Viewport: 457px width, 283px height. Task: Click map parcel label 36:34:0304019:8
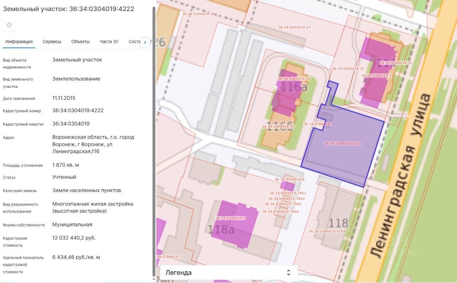coord(290,180)
